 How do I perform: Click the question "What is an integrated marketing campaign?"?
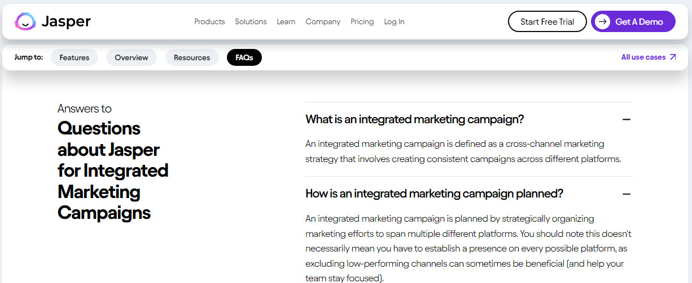(415, 119)
